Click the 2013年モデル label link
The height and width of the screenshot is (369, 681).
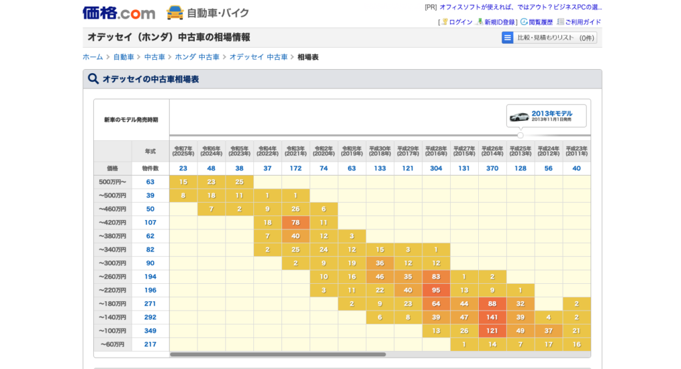551,113
